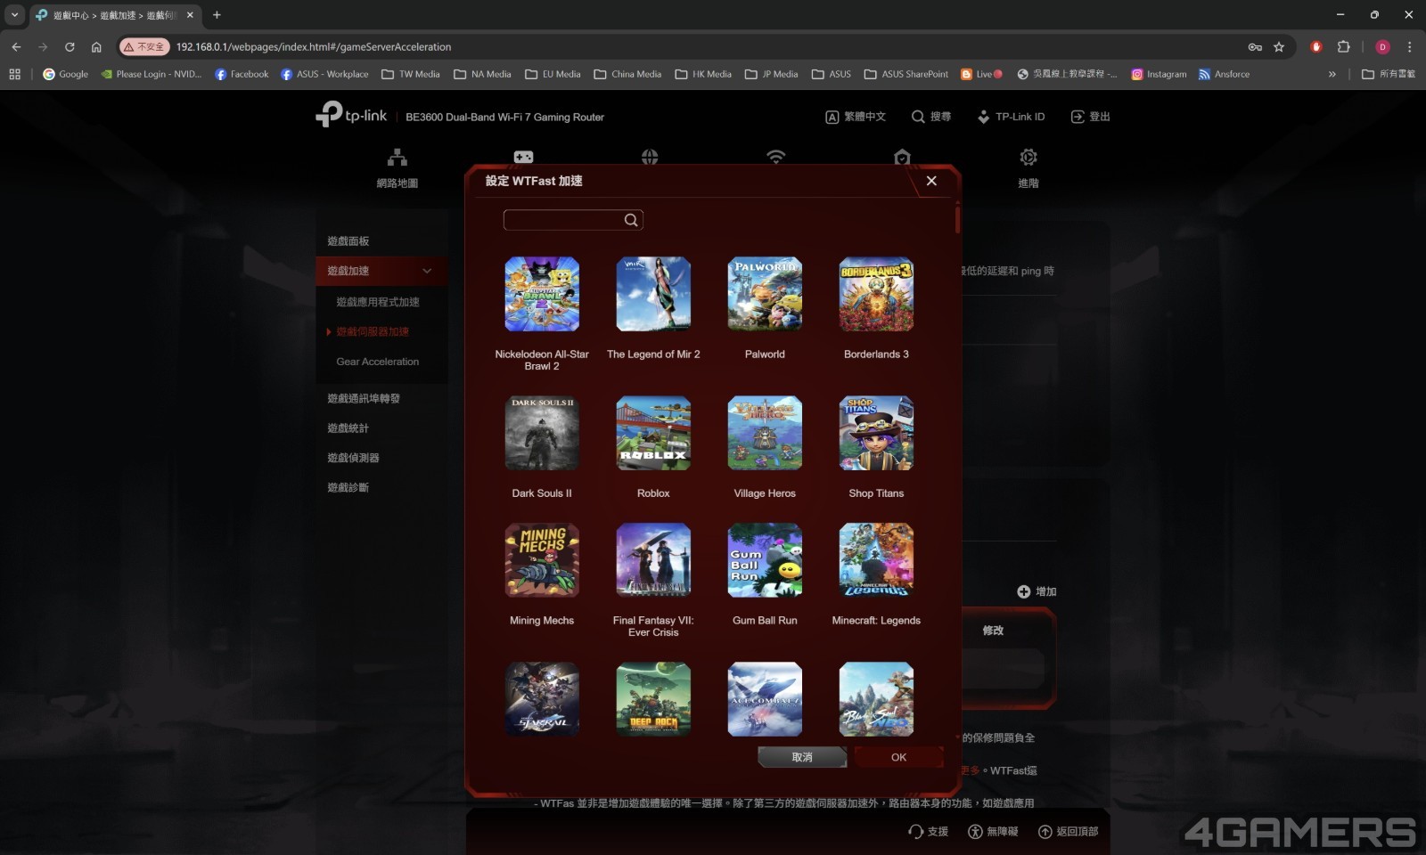Viewport: 1426px width, 855px height.
Task: Select 遊戲伺服器加速 submenu item
Action: [373, 331]
